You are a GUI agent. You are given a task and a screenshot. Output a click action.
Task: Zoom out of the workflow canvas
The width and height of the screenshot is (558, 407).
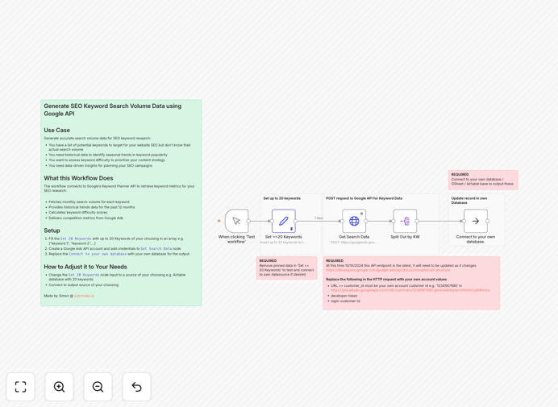pyautogui.click(x=98, y=387)
